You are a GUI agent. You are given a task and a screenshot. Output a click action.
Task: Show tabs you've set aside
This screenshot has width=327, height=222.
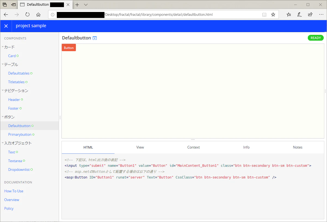point(5,5)
